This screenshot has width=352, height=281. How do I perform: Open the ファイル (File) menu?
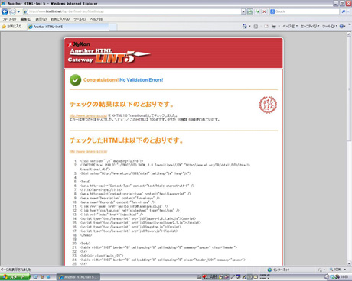[x=9, y=19]
